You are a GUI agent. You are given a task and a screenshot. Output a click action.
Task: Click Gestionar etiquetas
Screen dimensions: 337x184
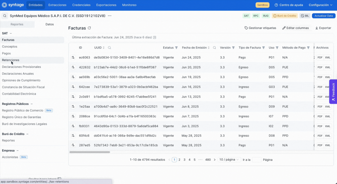point(260,28)
